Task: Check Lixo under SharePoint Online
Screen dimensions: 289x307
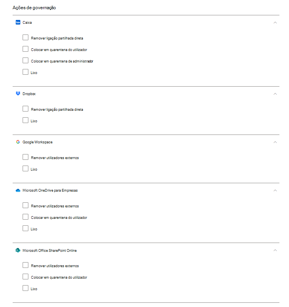Action: (x=25, y=288)
